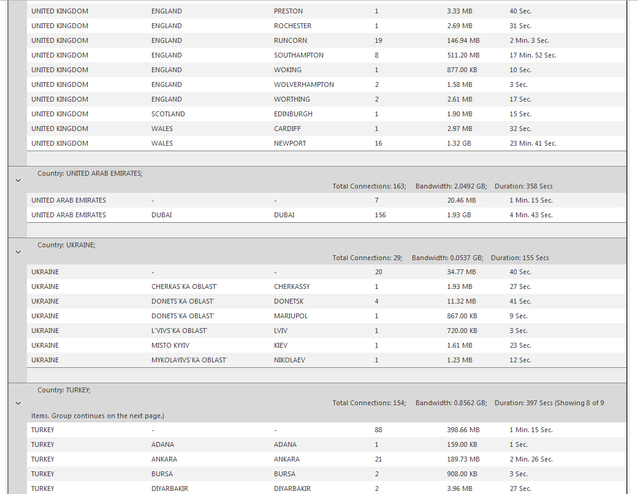Click the MYKOLAYIVS'KA OBLAST' region cell
Image resolution: width=638 pixels, height=494 pixels.
click(189, 360)
